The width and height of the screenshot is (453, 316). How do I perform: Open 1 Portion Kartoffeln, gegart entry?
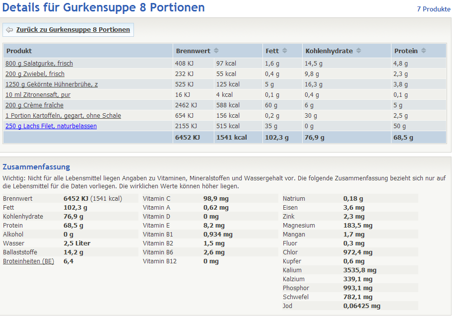[x=63, y=116]
